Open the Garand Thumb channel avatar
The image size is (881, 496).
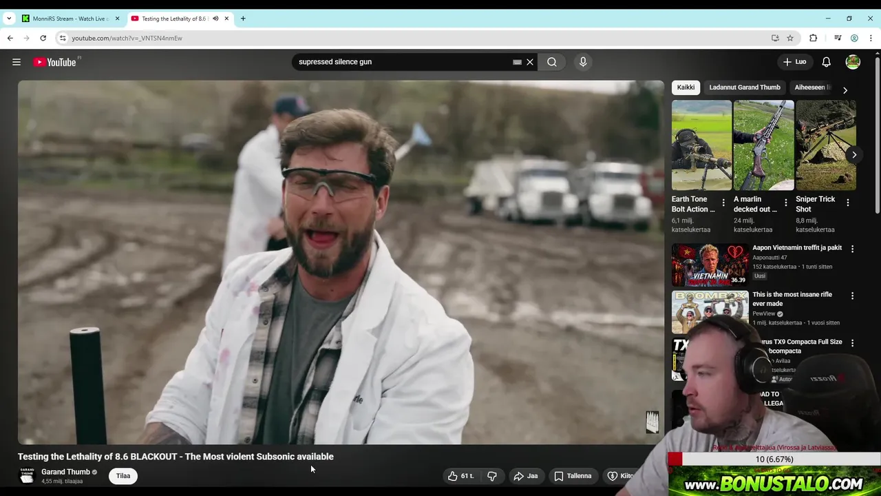coord(27,476)
